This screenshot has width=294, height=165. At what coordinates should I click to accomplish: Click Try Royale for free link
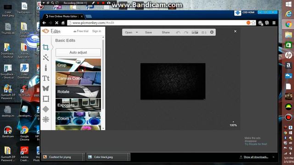[x=256, y=144]
